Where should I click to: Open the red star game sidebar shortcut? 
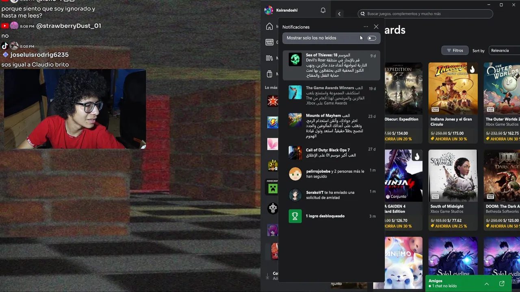(x=273, y=101)
